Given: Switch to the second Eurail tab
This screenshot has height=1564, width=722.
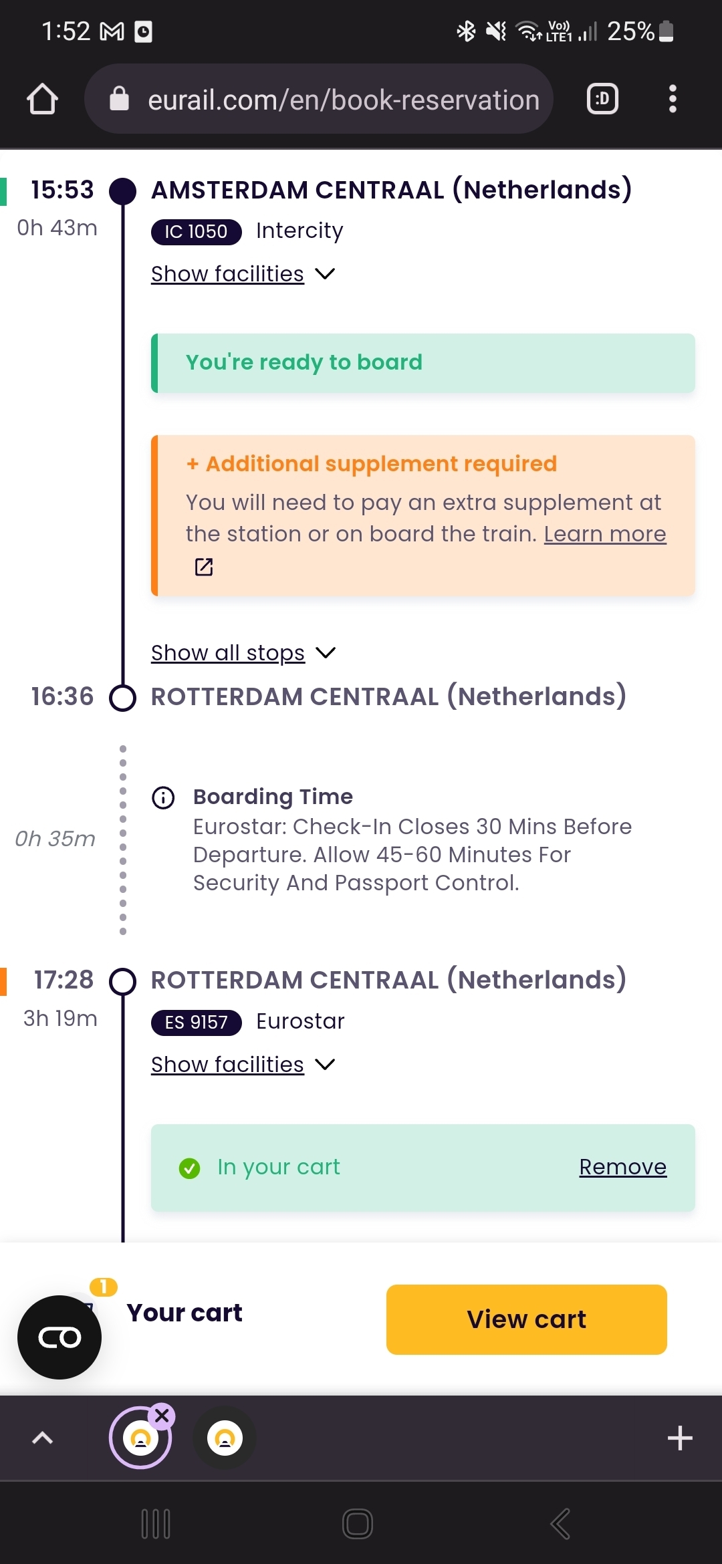Looking at the screenshot, I should click(225, 1438).
